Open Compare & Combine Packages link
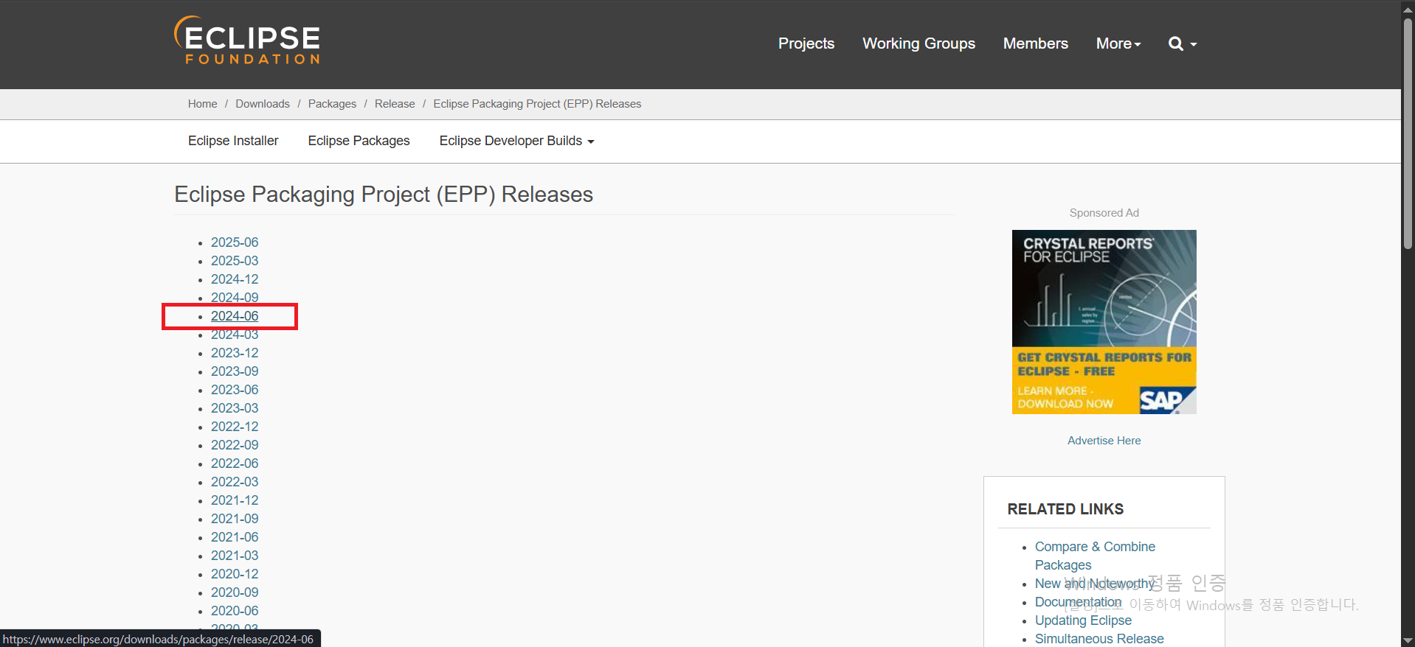The height and width of the screenshot is (647, 1415). (x=1095, y=556)
